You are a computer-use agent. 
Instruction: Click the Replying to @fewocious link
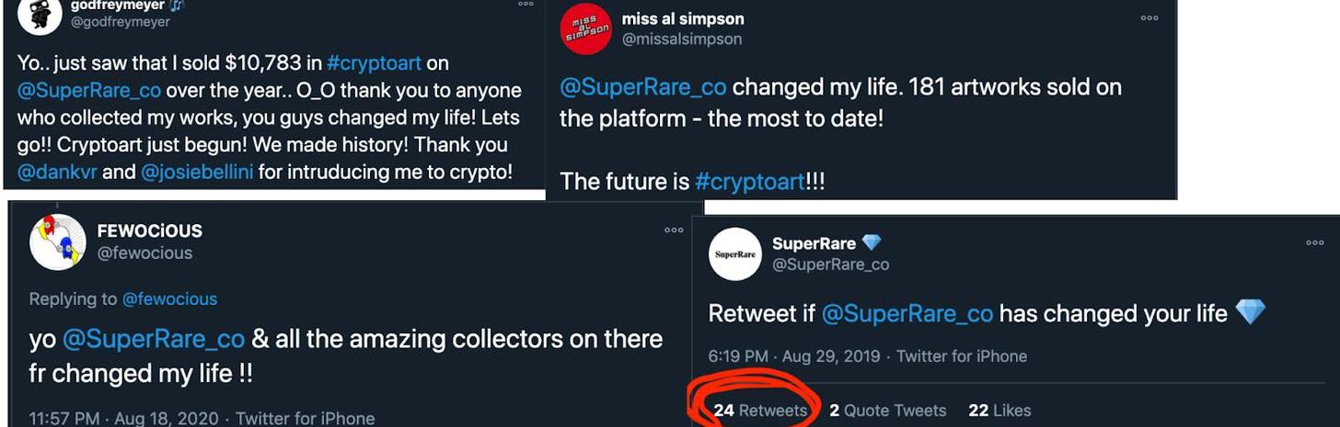click(169, 298)
